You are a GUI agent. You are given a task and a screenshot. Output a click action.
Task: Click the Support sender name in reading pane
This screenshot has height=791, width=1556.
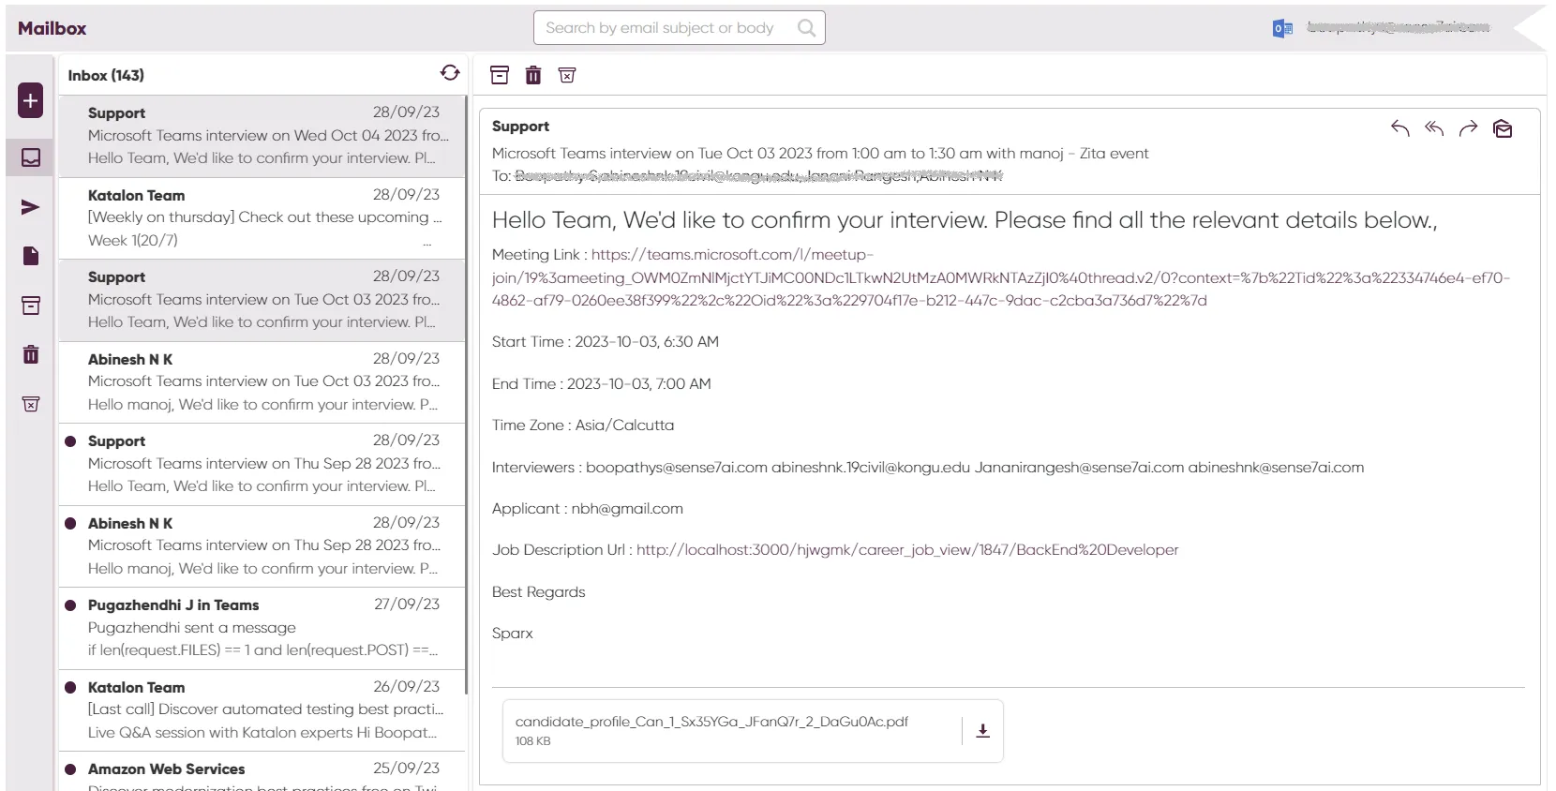point(520,127)
